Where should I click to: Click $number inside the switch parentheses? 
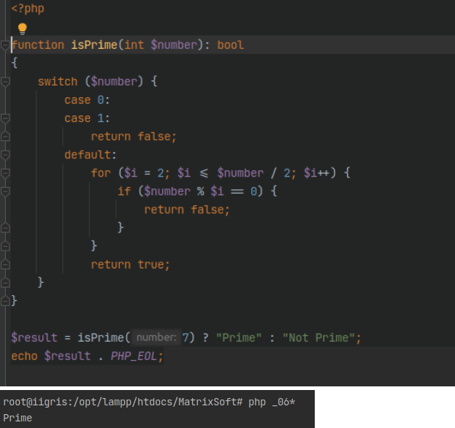point(114,82)
